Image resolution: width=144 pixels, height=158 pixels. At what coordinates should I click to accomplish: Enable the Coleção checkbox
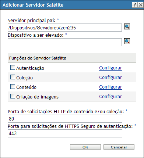13,77
